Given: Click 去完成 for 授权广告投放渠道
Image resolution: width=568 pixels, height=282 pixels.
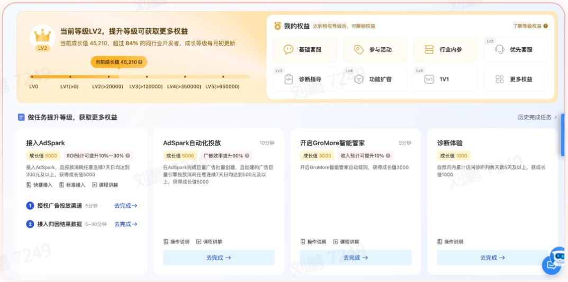Looking at the screenshot, I should [x=125, y=206].
